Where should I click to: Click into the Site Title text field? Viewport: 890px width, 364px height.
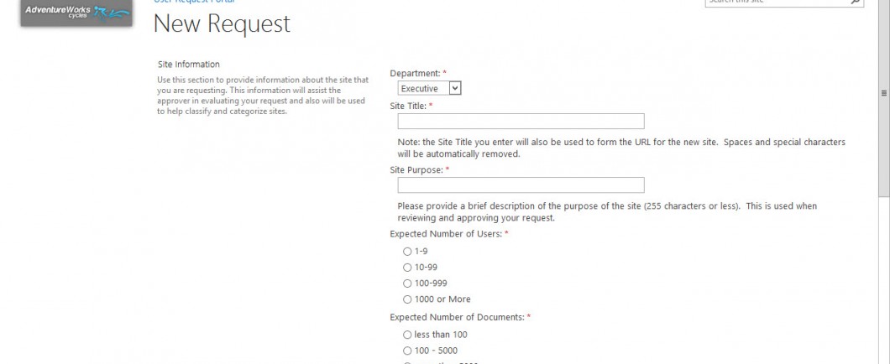pos(521,122)
